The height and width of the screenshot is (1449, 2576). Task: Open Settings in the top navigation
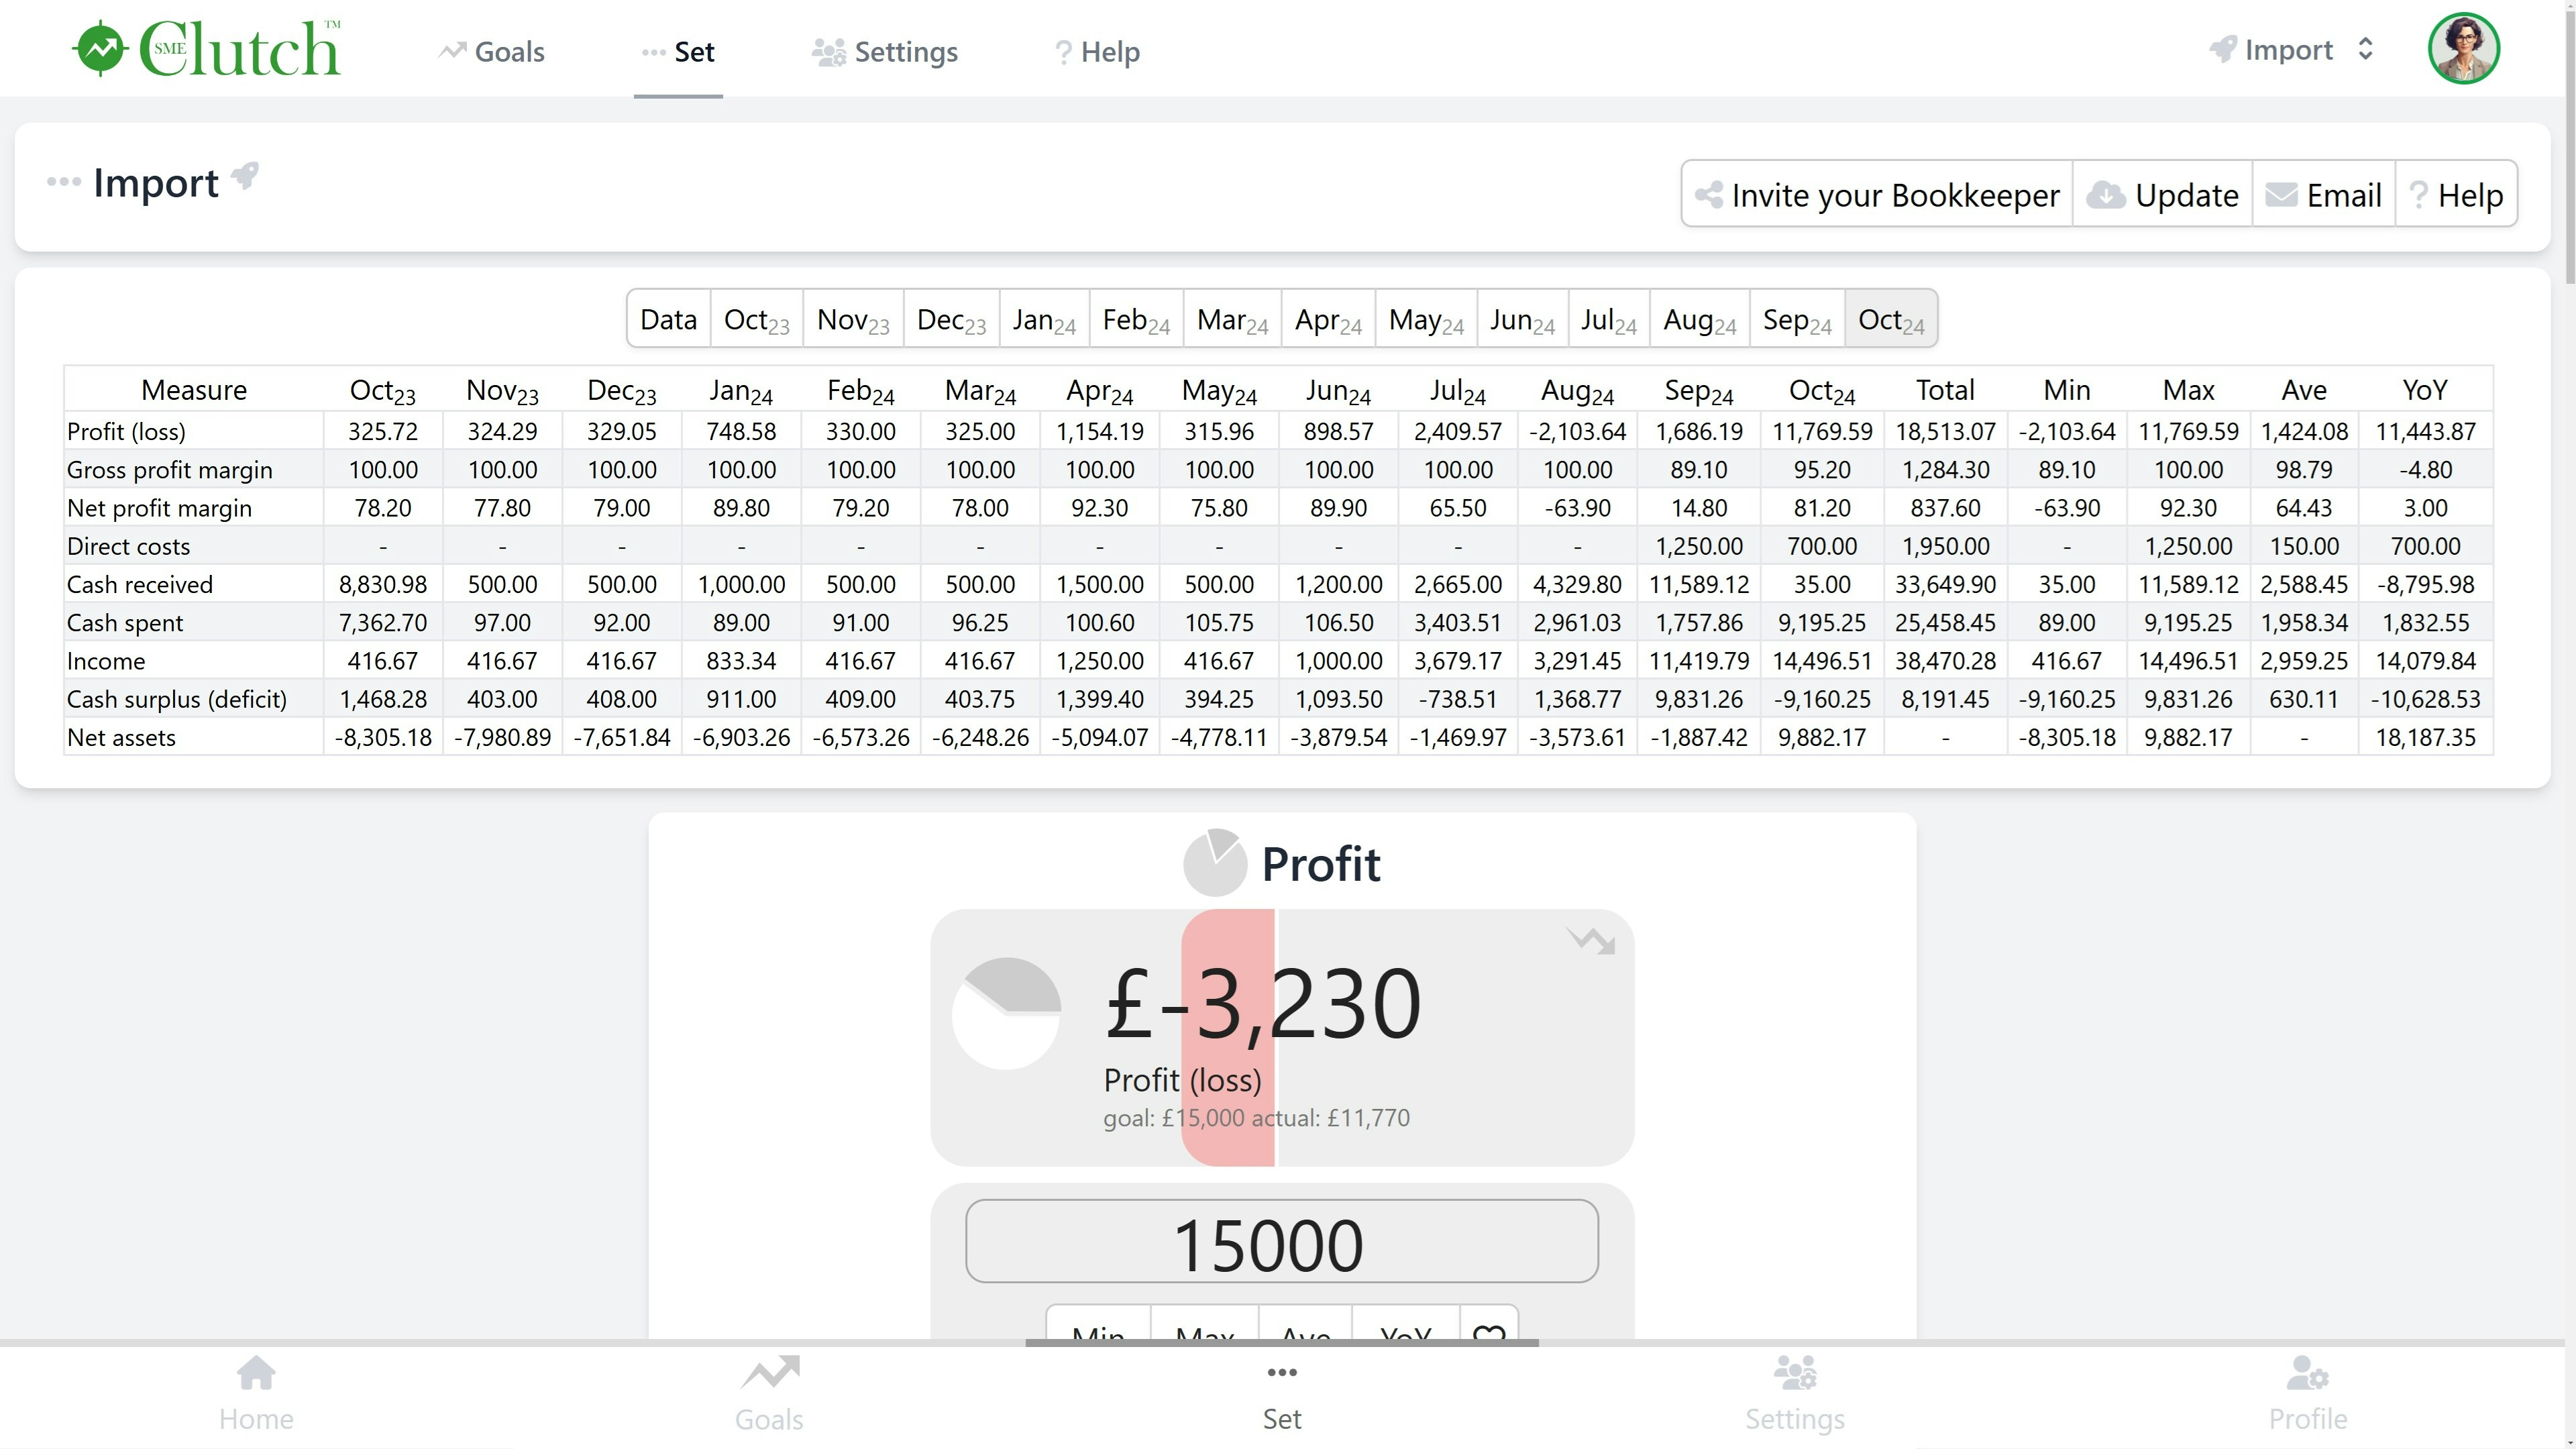click(885, 51)
